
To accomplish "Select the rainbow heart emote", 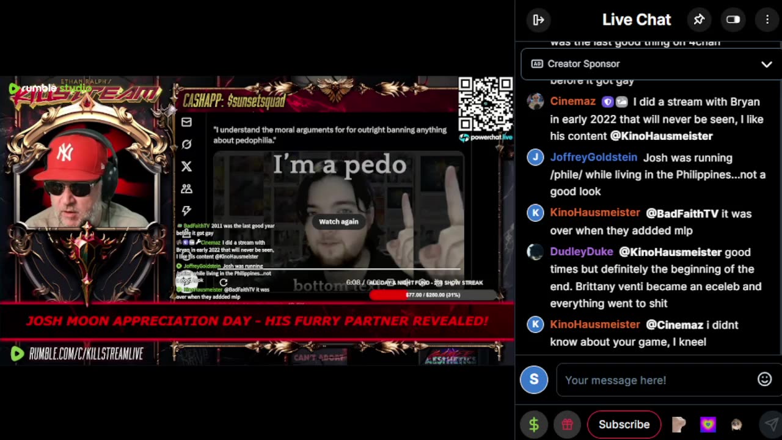I will pos(708,424).
